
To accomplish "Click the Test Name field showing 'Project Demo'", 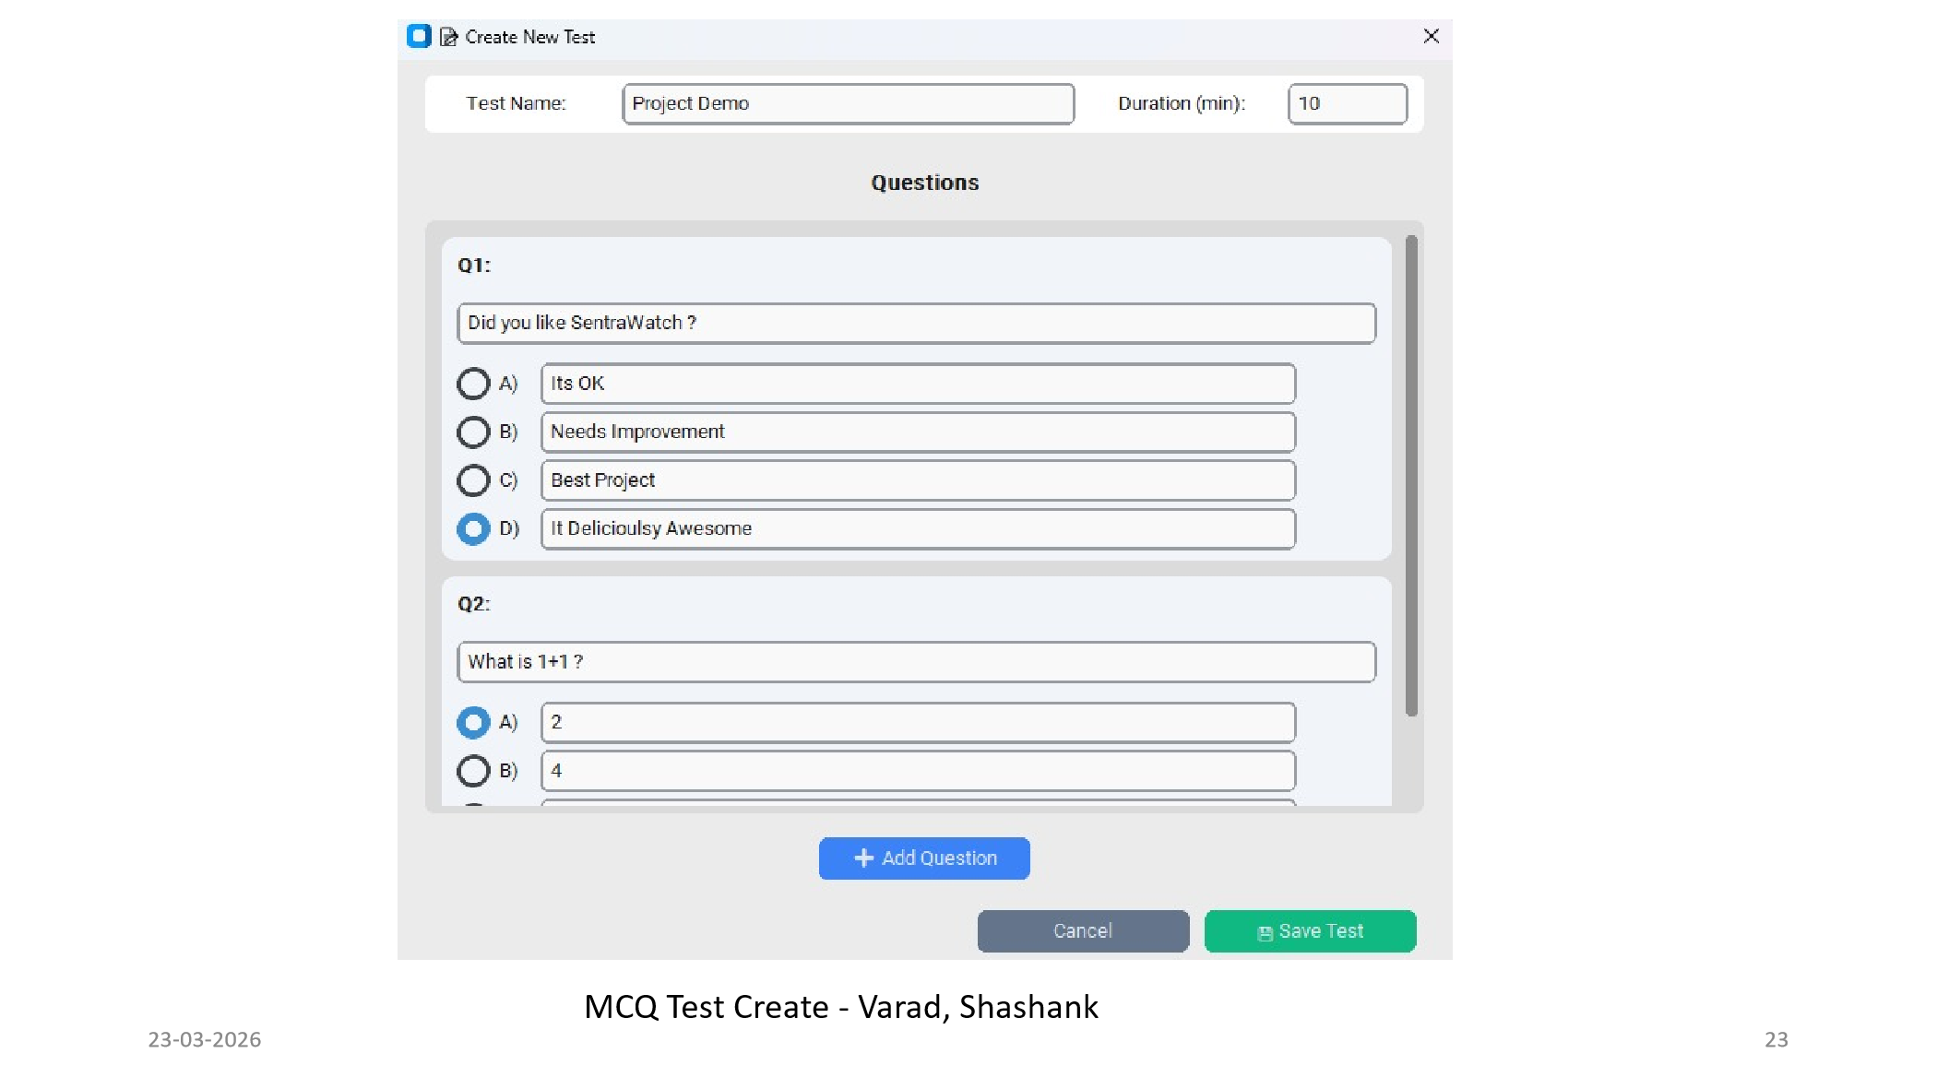I will click(x=848, y=103).
